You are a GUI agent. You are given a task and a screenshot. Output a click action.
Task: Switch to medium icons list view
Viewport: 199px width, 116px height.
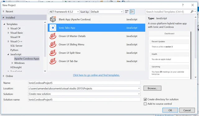tap(132, 12)
